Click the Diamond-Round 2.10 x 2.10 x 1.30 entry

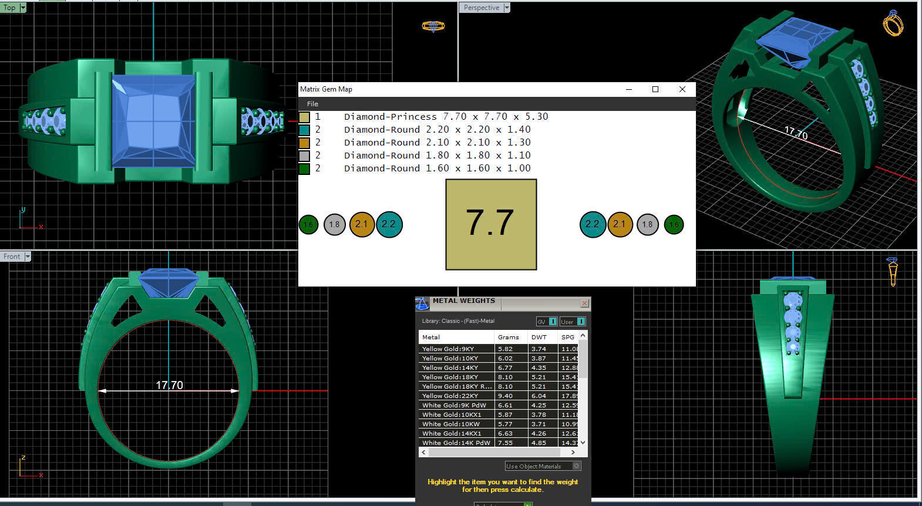pos(437,143)
